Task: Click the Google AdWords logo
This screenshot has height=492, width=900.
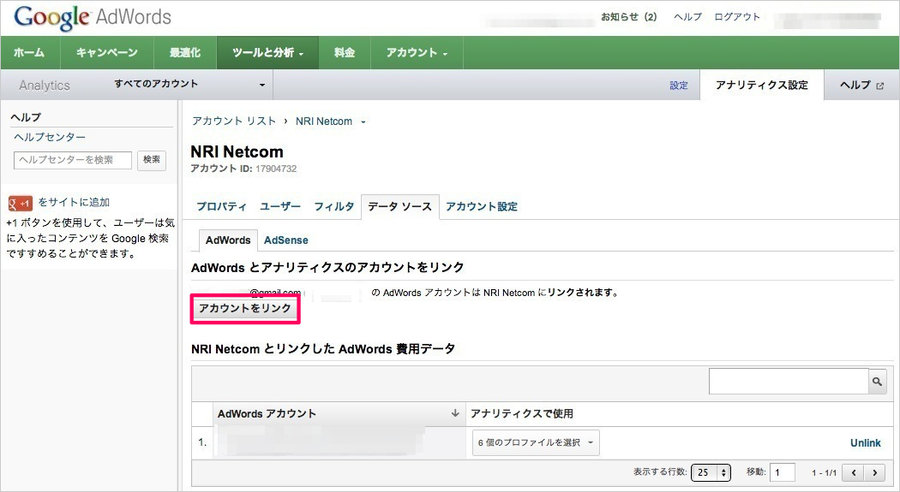Action: [x=93, y=17]
